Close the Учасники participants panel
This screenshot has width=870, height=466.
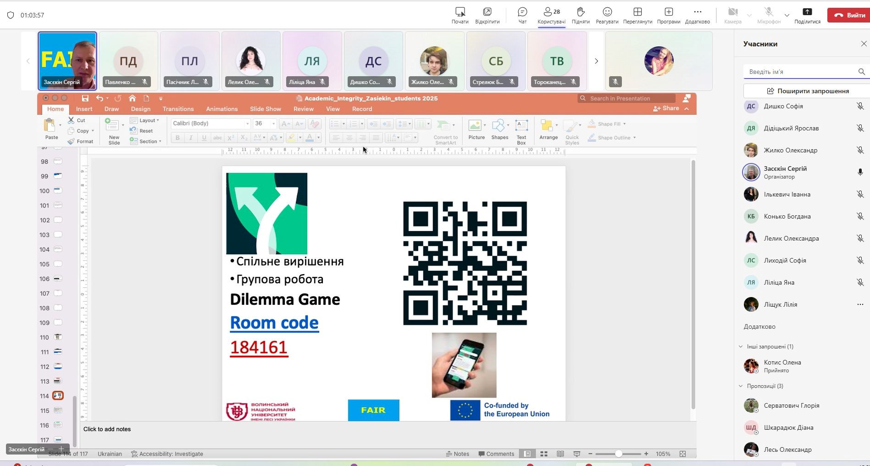864,44
